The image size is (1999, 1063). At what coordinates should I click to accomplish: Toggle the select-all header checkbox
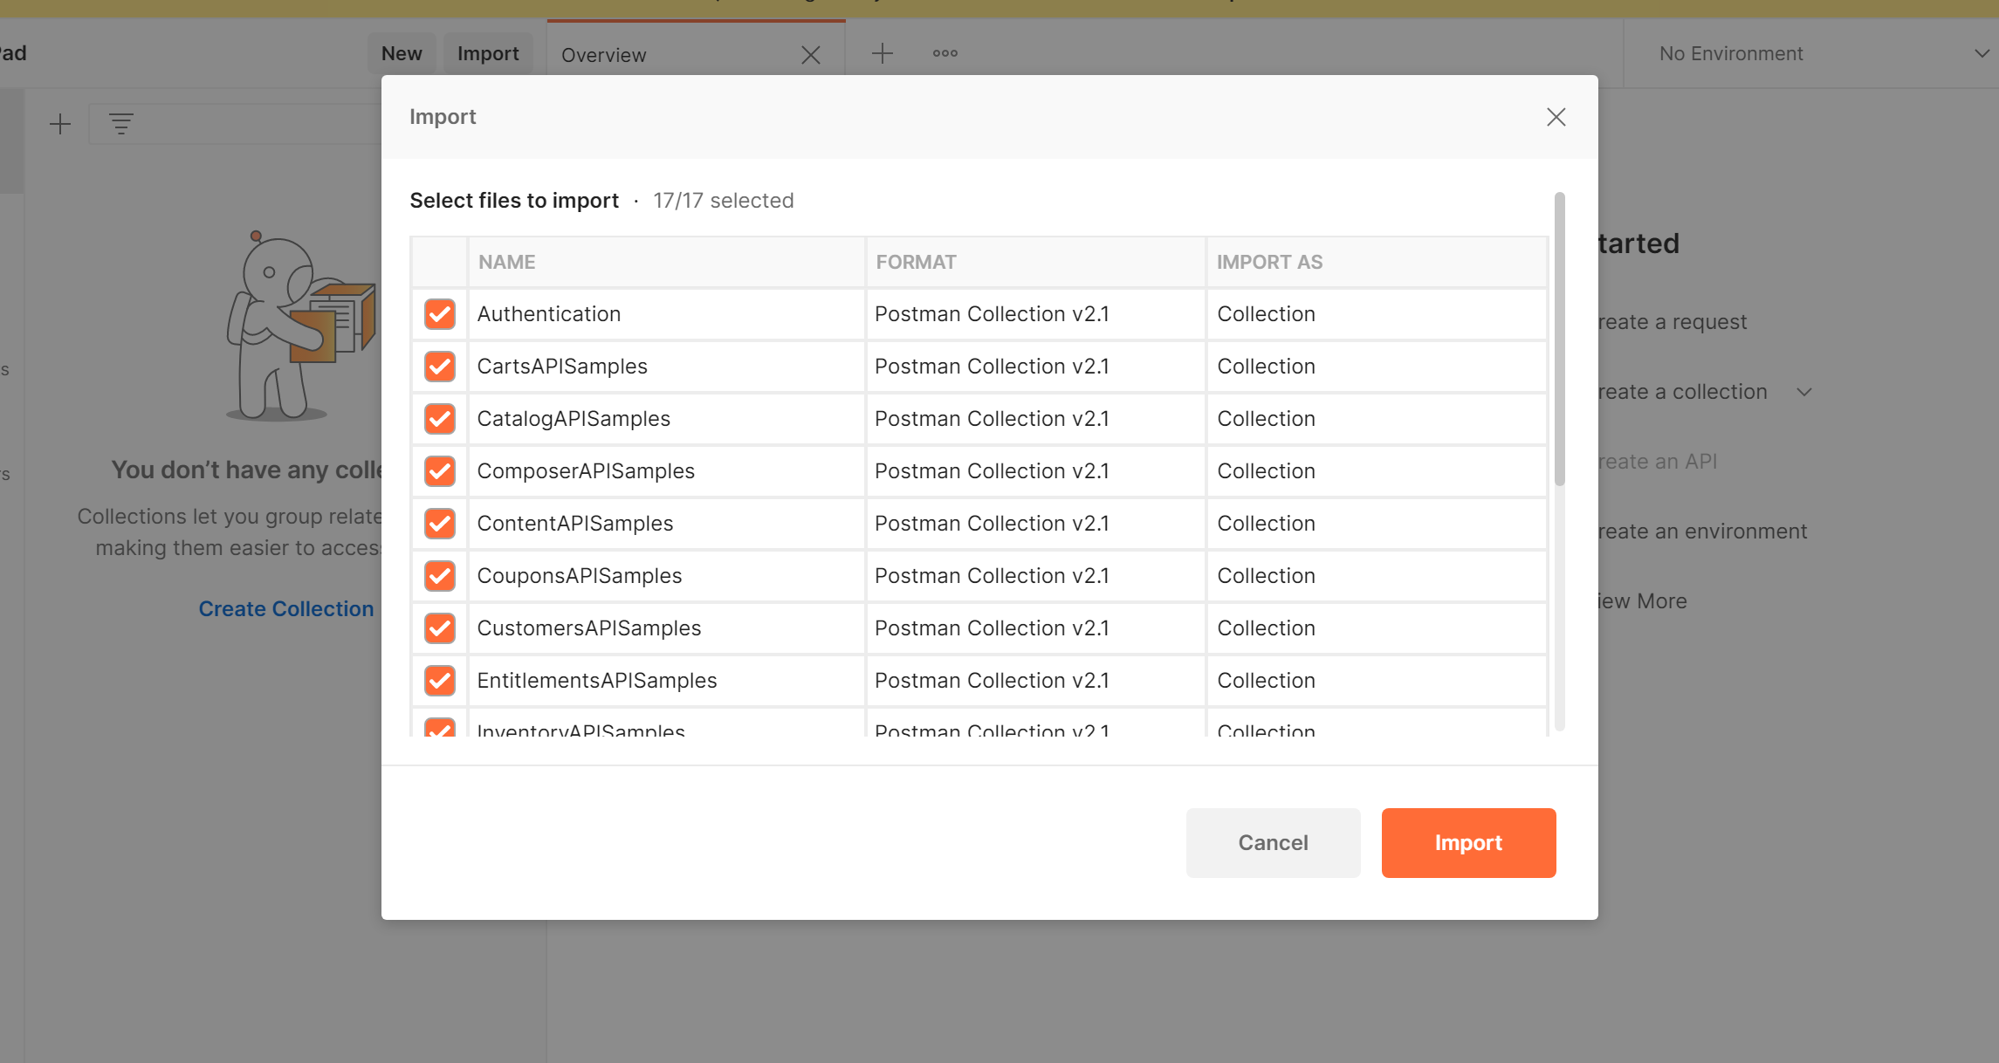tap(440, 262)
